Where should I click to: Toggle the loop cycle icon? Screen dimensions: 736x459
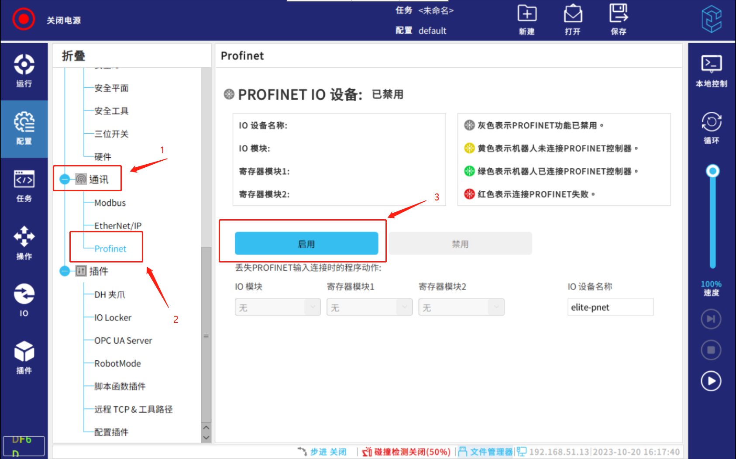point(711,122)
